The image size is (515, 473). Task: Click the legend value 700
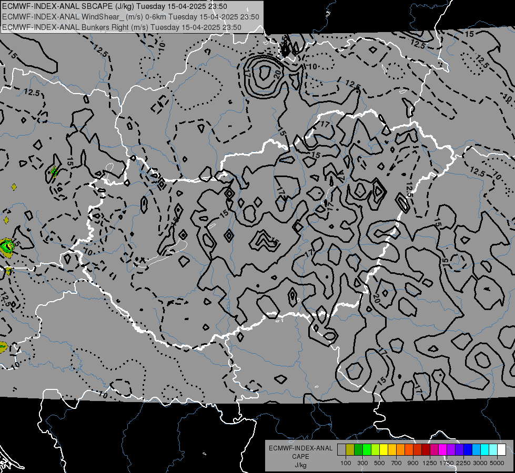(397, 463)
